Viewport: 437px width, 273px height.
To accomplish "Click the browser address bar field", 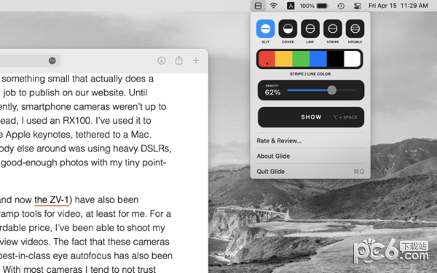I will point(30,60).
